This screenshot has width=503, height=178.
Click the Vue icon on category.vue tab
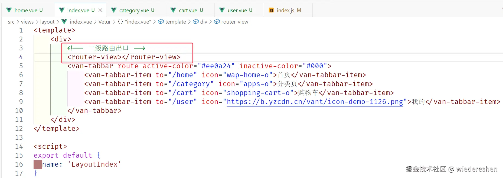(x=114, y=10)
